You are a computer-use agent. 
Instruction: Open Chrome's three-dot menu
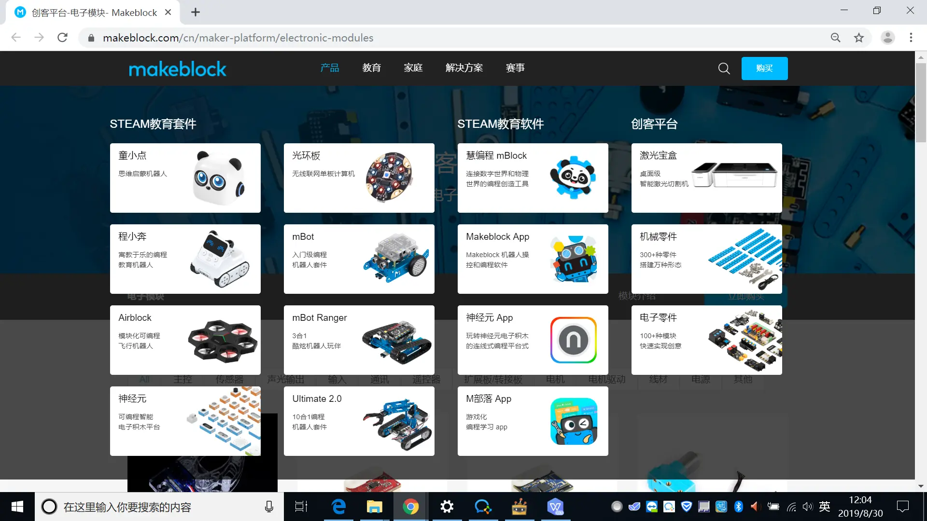pyautogui.click(x=911, y=38)
